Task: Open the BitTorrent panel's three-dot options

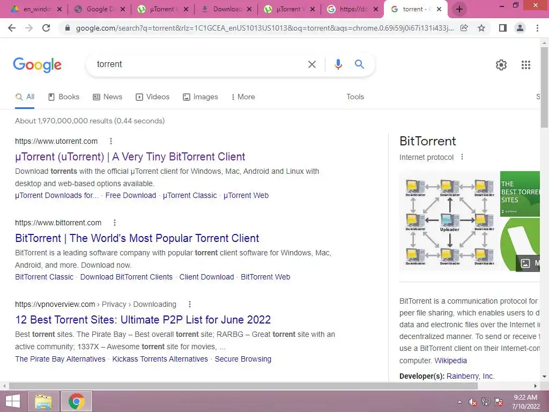Action: tap(462, 157)
